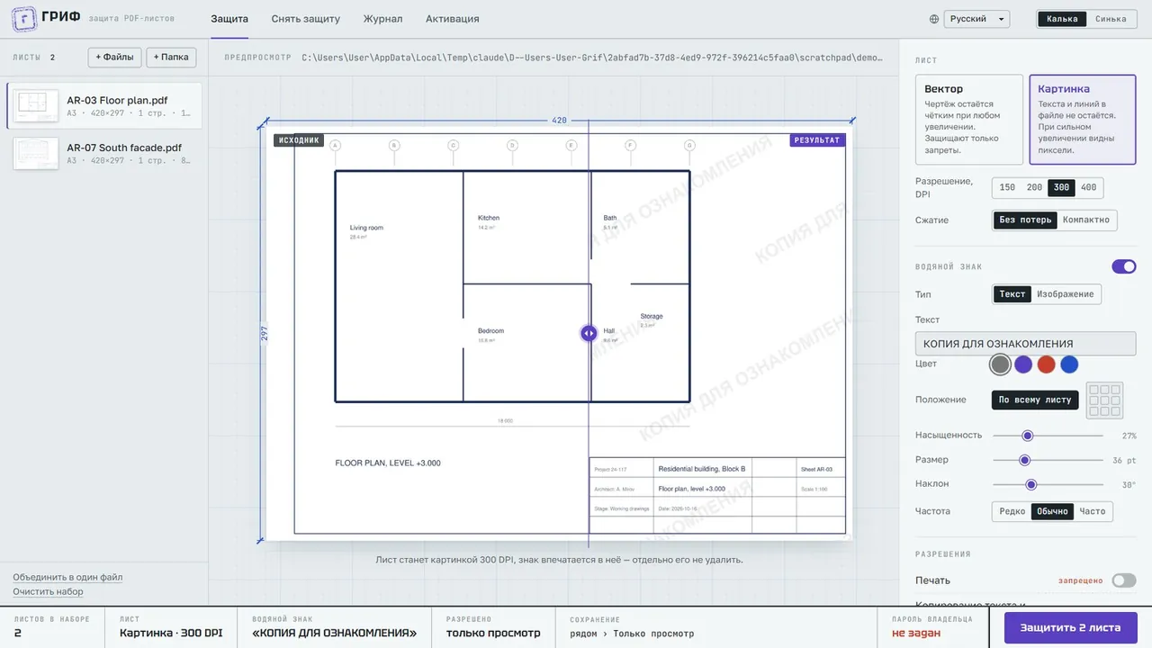Select the AR-07 South facade.pdf sheet
The height and width of the screenshot is (648, 1152).
pyautogui.click(x=104, y=154)
